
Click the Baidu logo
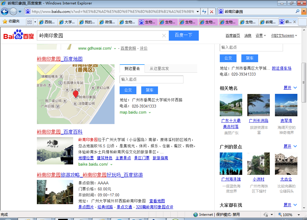pyautogui.click(x=19, y=35)
